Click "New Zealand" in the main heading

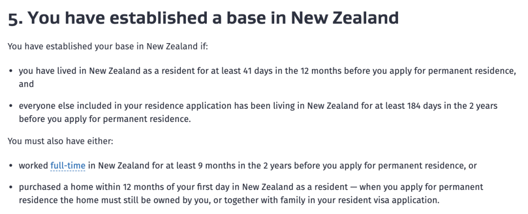click(345, 18)
